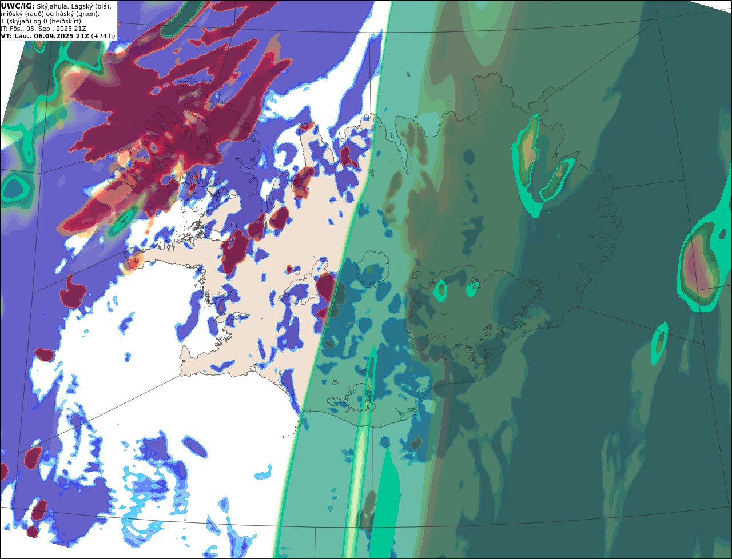Click the bold 'UWC/IG:' title label

17,6
